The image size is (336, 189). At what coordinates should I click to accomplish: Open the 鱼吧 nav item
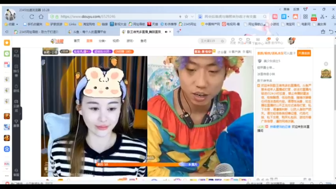point(143,41)
